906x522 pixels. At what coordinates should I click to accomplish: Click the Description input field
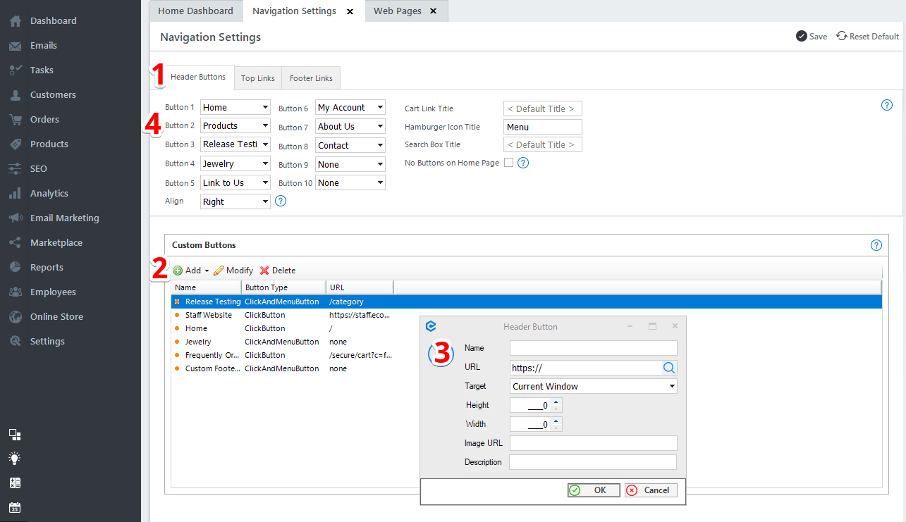593,462
